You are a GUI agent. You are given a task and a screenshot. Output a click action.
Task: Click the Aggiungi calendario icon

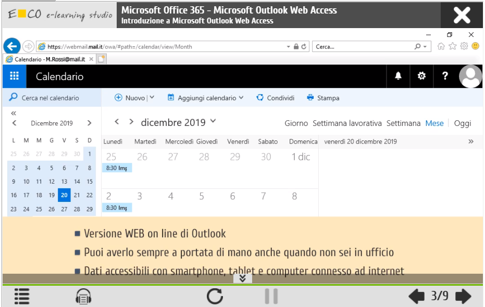pyautogui.click(x=171, y=98)
